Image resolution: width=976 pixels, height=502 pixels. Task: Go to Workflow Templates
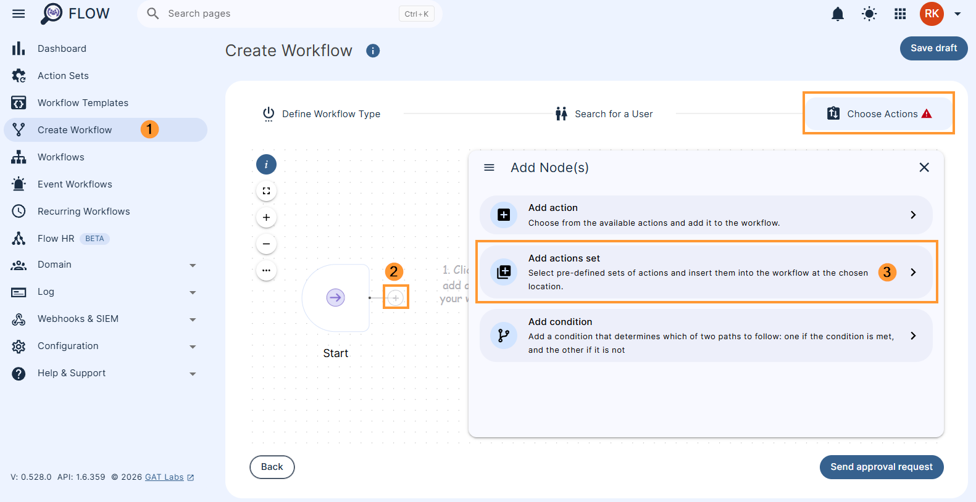[x=106, y=103]
